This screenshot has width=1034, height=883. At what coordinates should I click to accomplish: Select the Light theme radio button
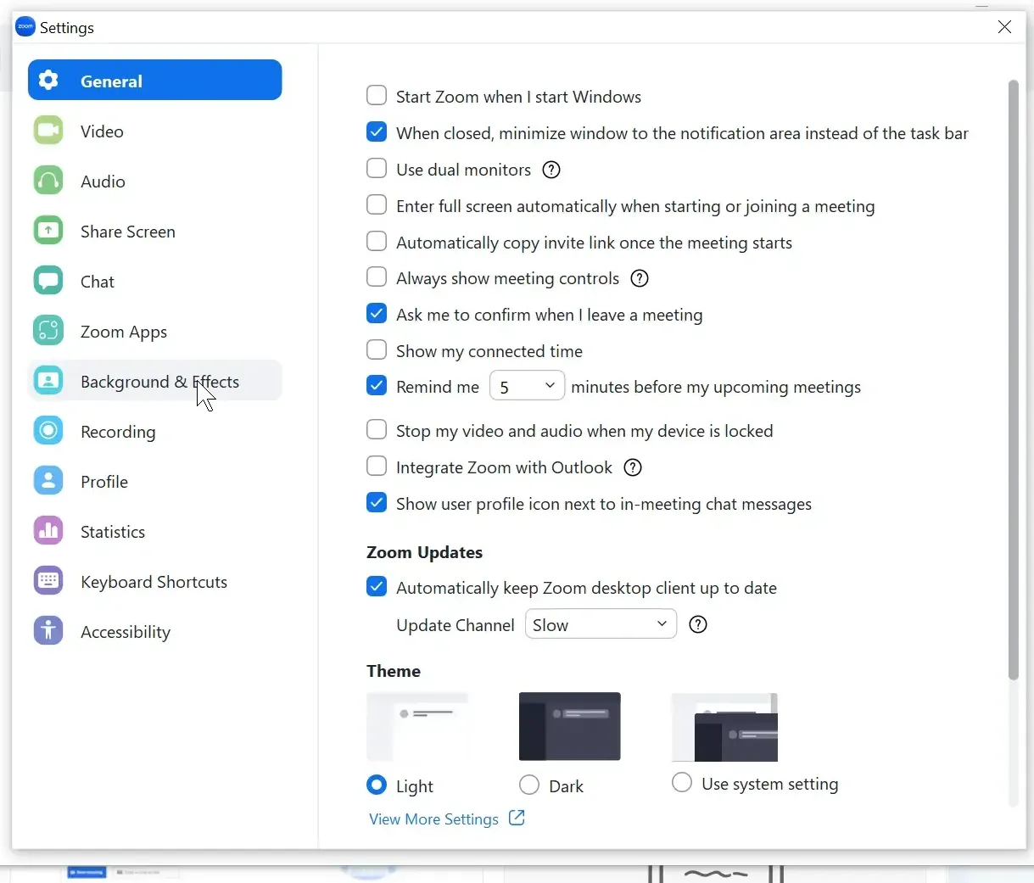tap(377, 785)
